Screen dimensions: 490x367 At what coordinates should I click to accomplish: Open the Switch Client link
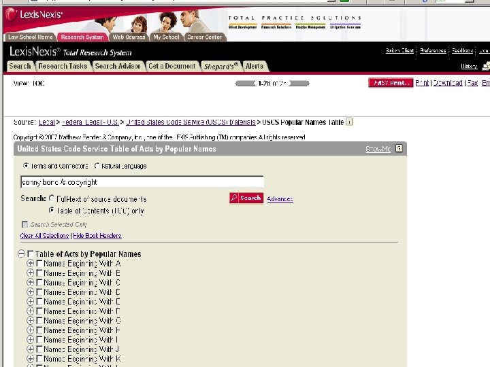point(399,50)
